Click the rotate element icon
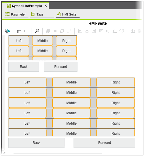Viewport: 144px width, 156px height. pos(122,31)
